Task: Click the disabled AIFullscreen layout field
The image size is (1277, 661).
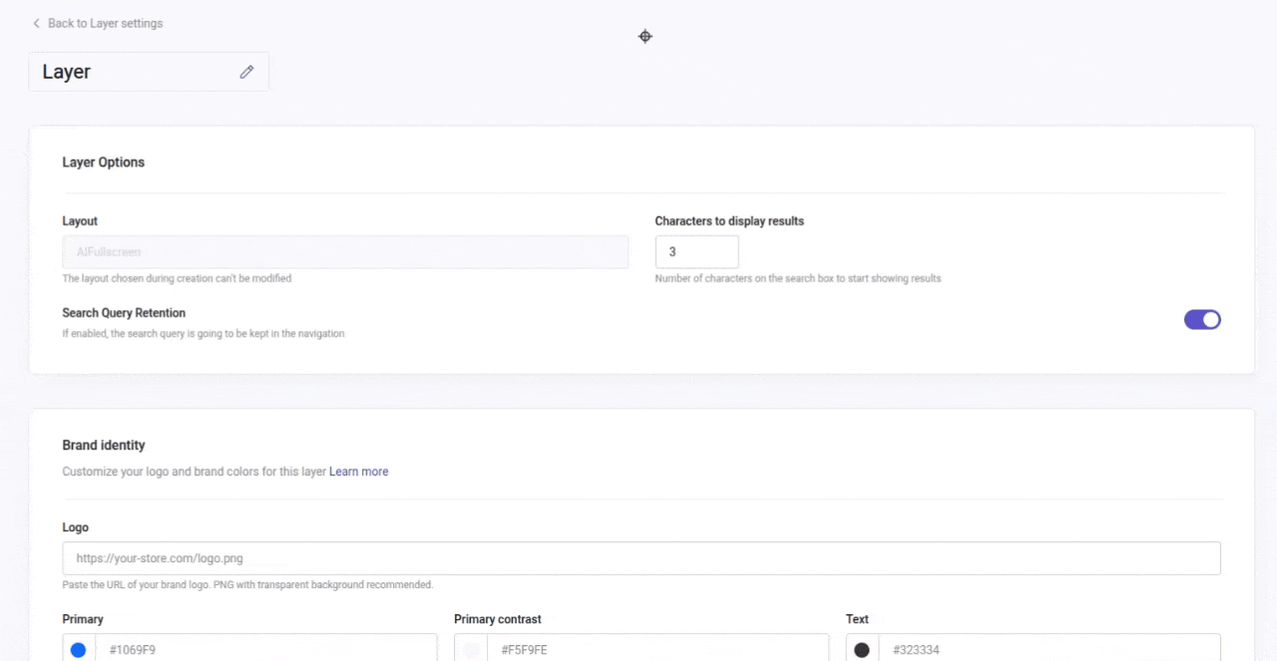Action: tap(345, 252)
